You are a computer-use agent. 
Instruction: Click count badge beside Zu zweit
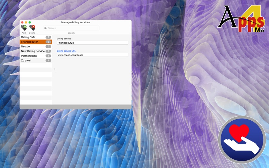point(48,60)
